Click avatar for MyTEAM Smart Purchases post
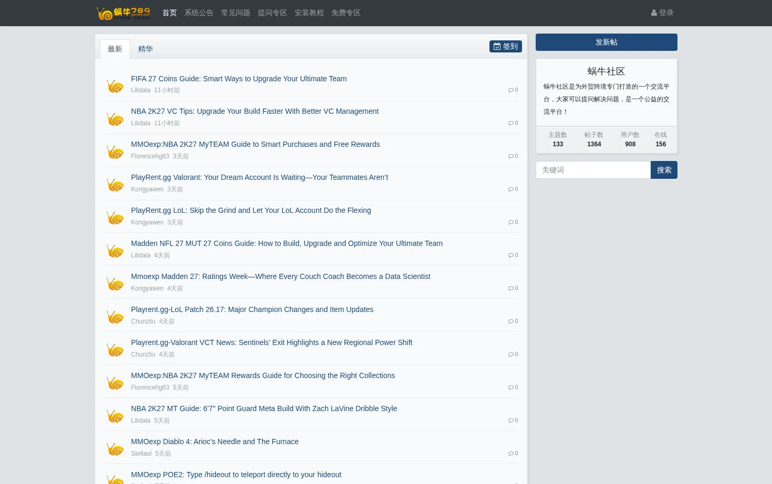Viewport: 772px width, 484px height. click(x=115, y=152)
